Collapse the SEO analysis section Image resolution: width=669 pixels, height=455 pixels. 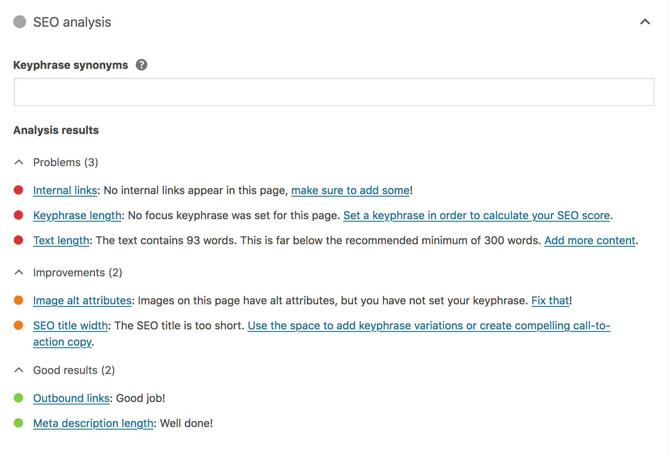[x=645, y=22]
